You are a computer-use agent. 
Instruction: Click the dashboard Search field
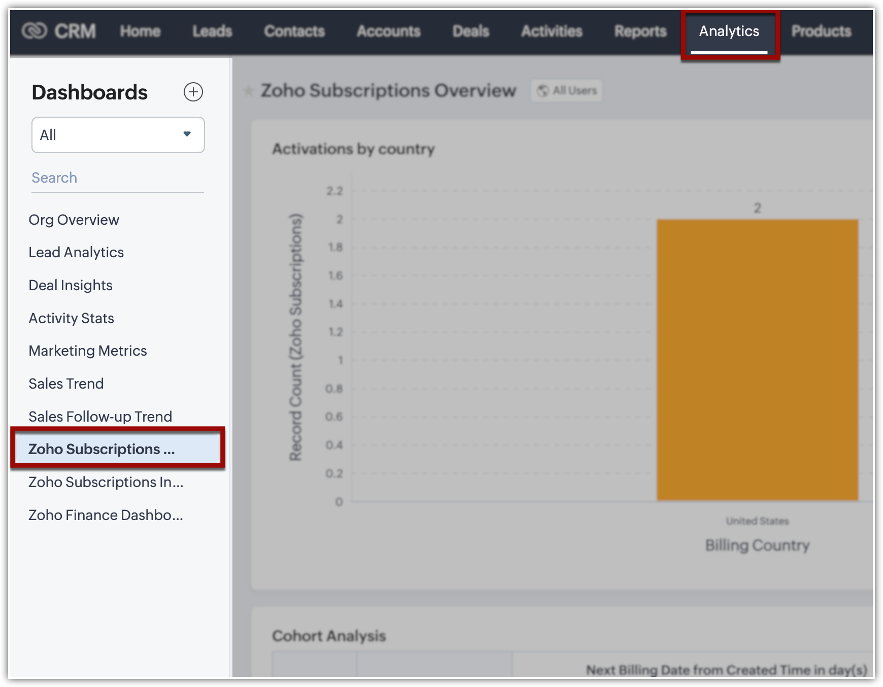117,178
